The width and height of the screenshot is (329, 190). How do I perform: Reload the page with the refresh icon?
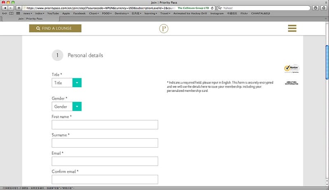(212, 8)
